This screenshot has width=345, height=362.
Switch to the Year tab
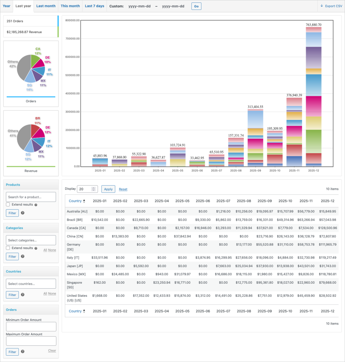[x=6, y=6]
